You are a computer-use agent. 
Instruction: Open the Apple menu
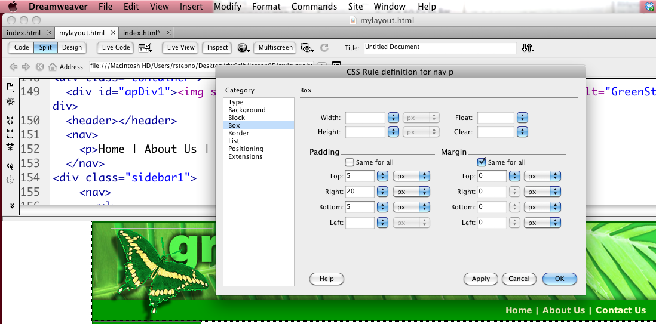pos(13,7)
